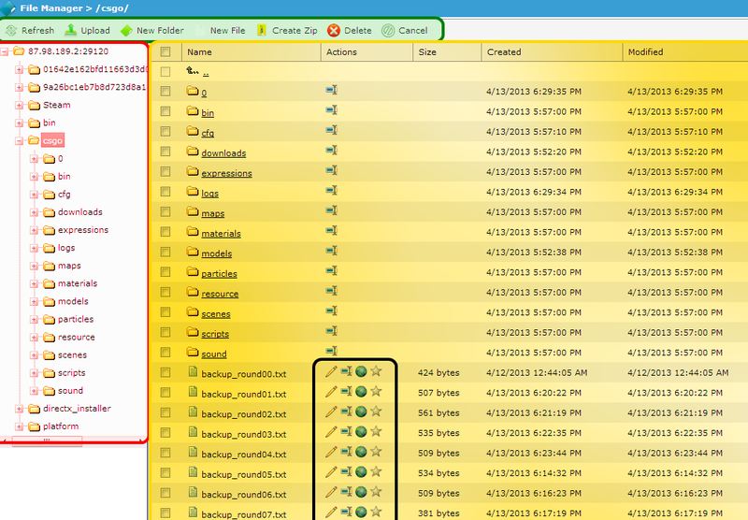Click the rename icon for the scripts folder
The width and height of the screenshot is (748, 520).
click(332, 331)
